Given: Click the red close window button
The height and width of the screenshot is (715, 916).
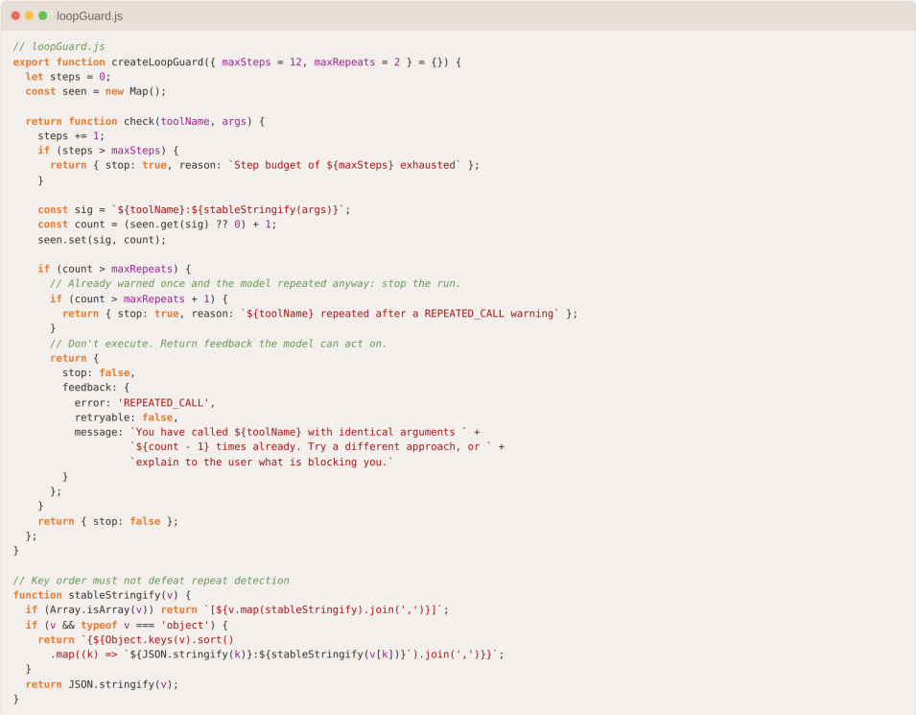Looking at the screenshot, I should [x=15, y=15].
